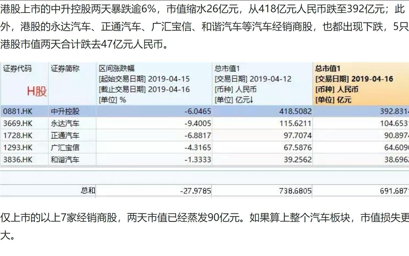Click the 永达汽车 name cell
Viewport: 409px width, 256px height.
[x=72, y=123]
